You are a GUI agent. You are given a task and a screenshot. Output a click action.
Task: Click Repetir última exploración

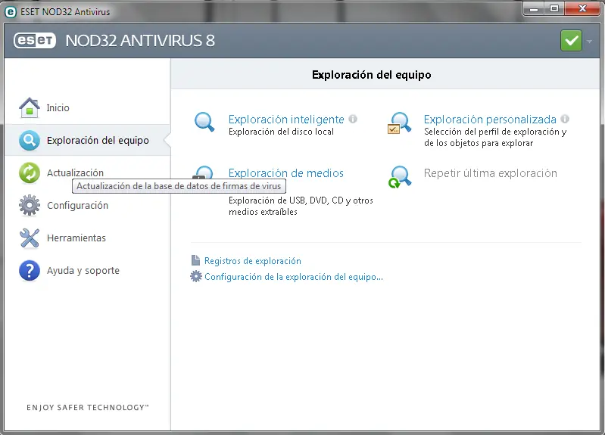pos(491,173)
